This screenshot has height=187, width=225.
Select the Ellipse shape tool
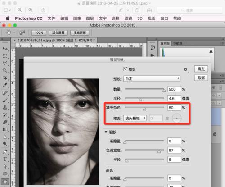coord(5,173)
